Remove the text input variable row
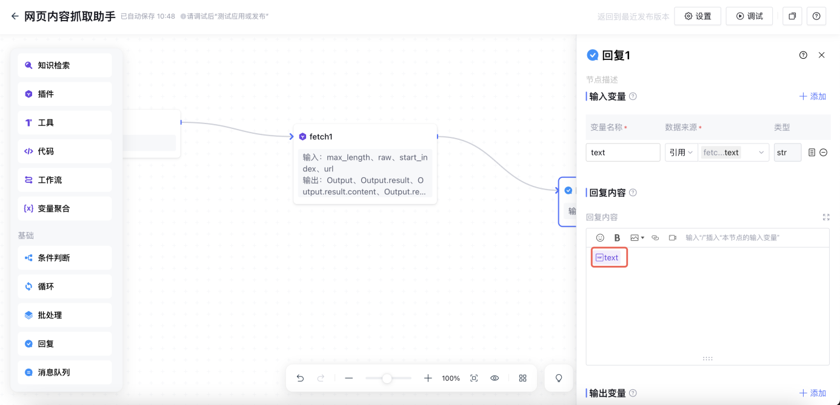This screenshot has height=405, width=840. (x=824, y=153)
